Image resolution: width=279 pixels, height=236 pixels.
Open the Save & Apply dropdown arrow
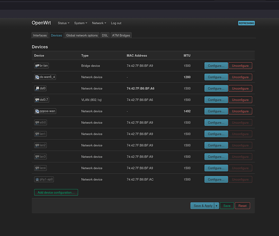(217, 206)
